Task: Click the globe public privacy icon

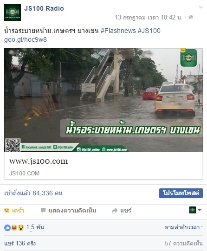Action: (x=191, y=17)
